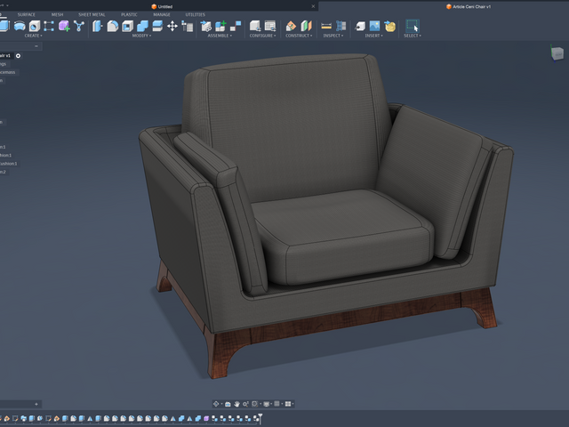Expand the comments panel plus button
Screen dimensions: 569x427
click(x=36, y=404)
